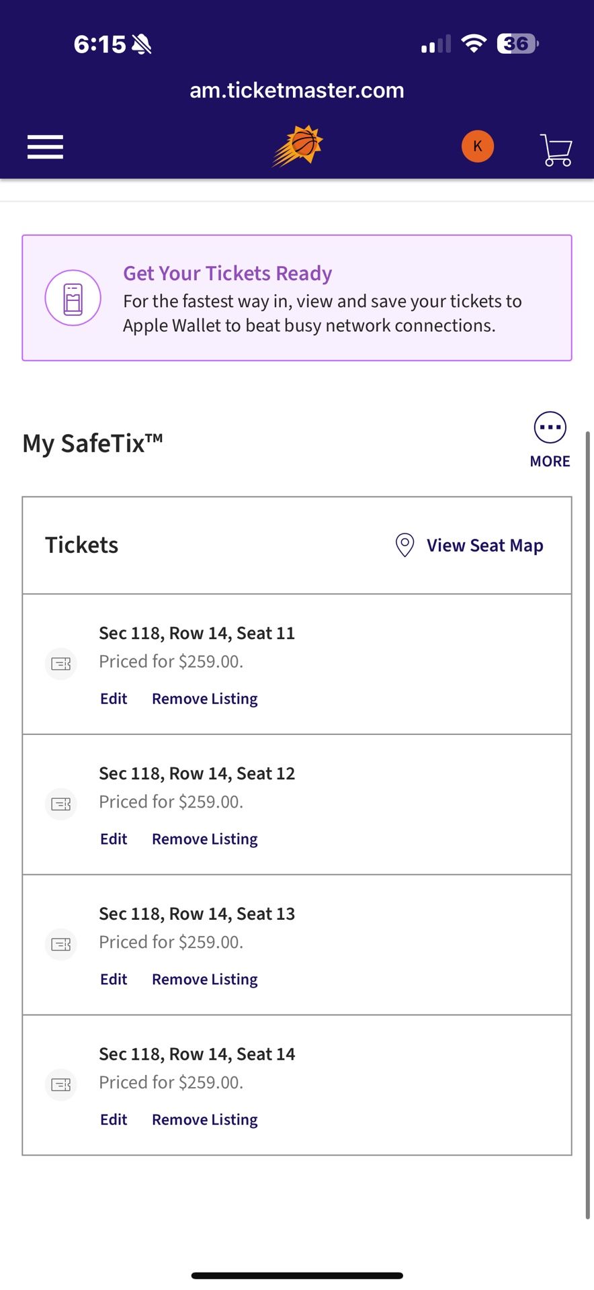Tap the Phoenix Suns team logo
Viewport: 594px width, 1290px height.
pyautogui.click(x=298, y=146)
